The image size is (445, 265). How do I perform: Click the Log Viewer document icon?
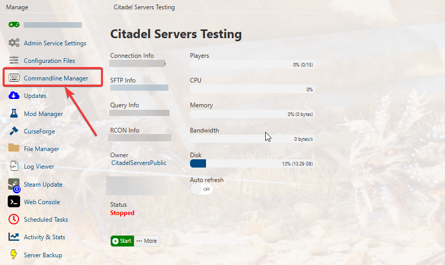14,166
